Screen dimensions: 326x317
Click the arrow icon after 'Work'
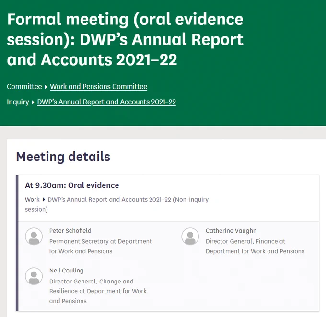click(x=44, y=200)
